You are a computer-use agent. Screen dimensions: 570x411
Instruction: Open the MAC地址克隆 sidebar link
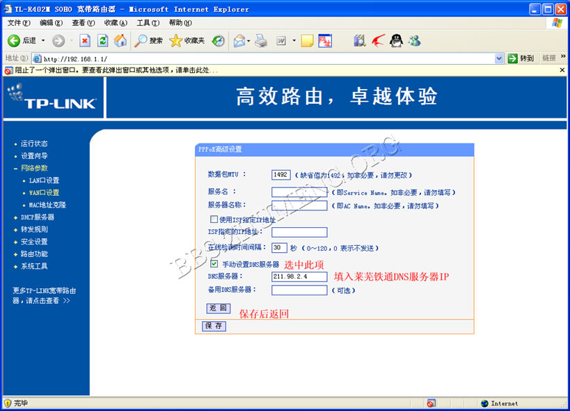pos(47,205)
